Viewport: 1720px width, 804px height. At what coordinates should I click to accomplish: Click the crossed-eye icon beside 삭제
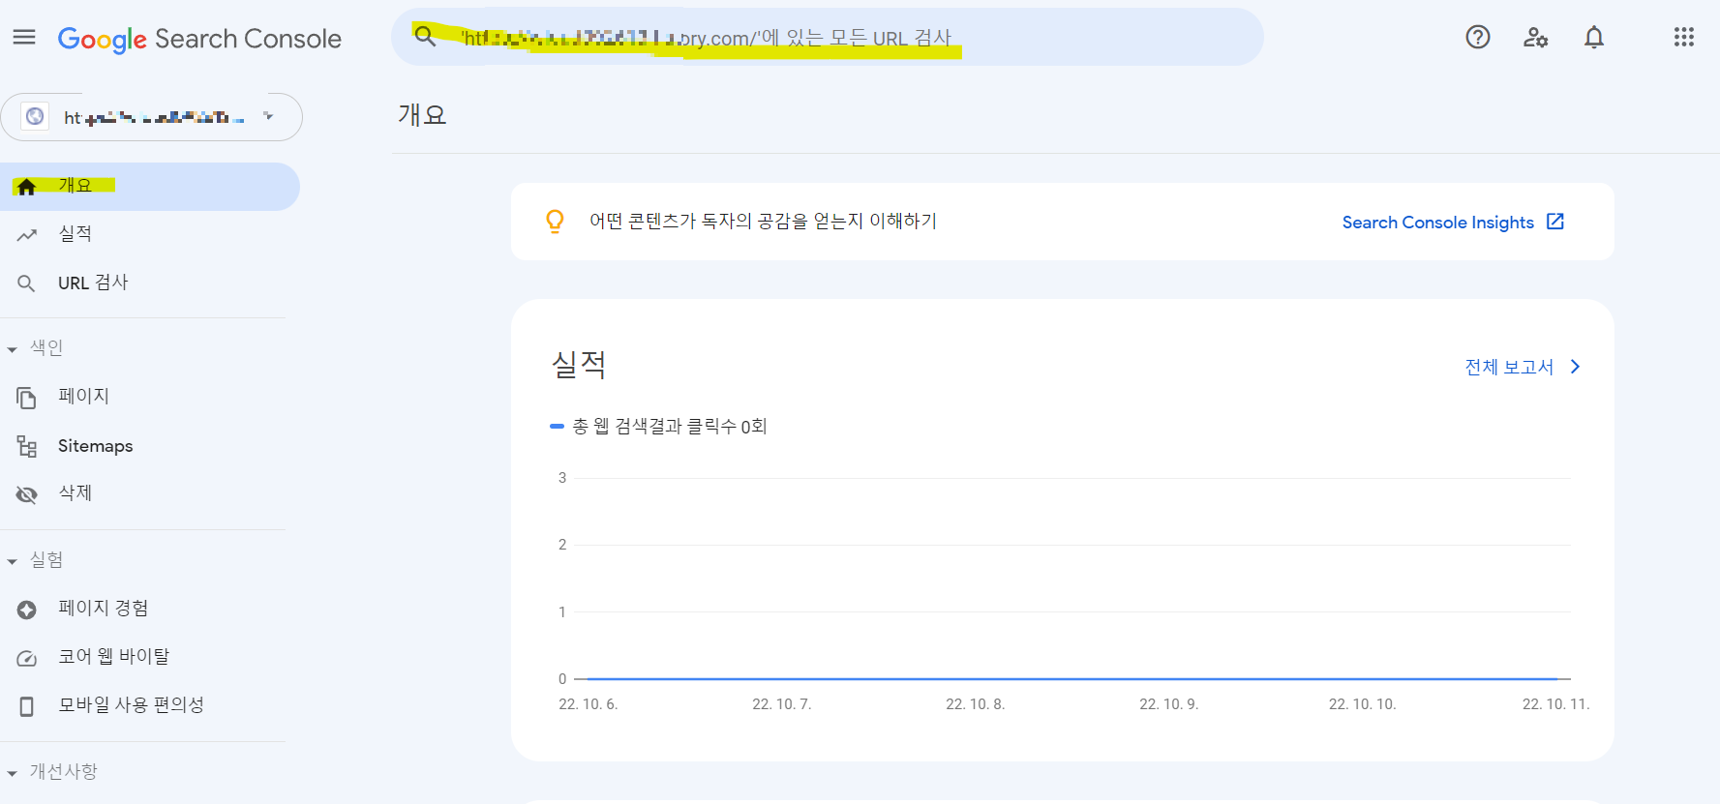point(27,494)
